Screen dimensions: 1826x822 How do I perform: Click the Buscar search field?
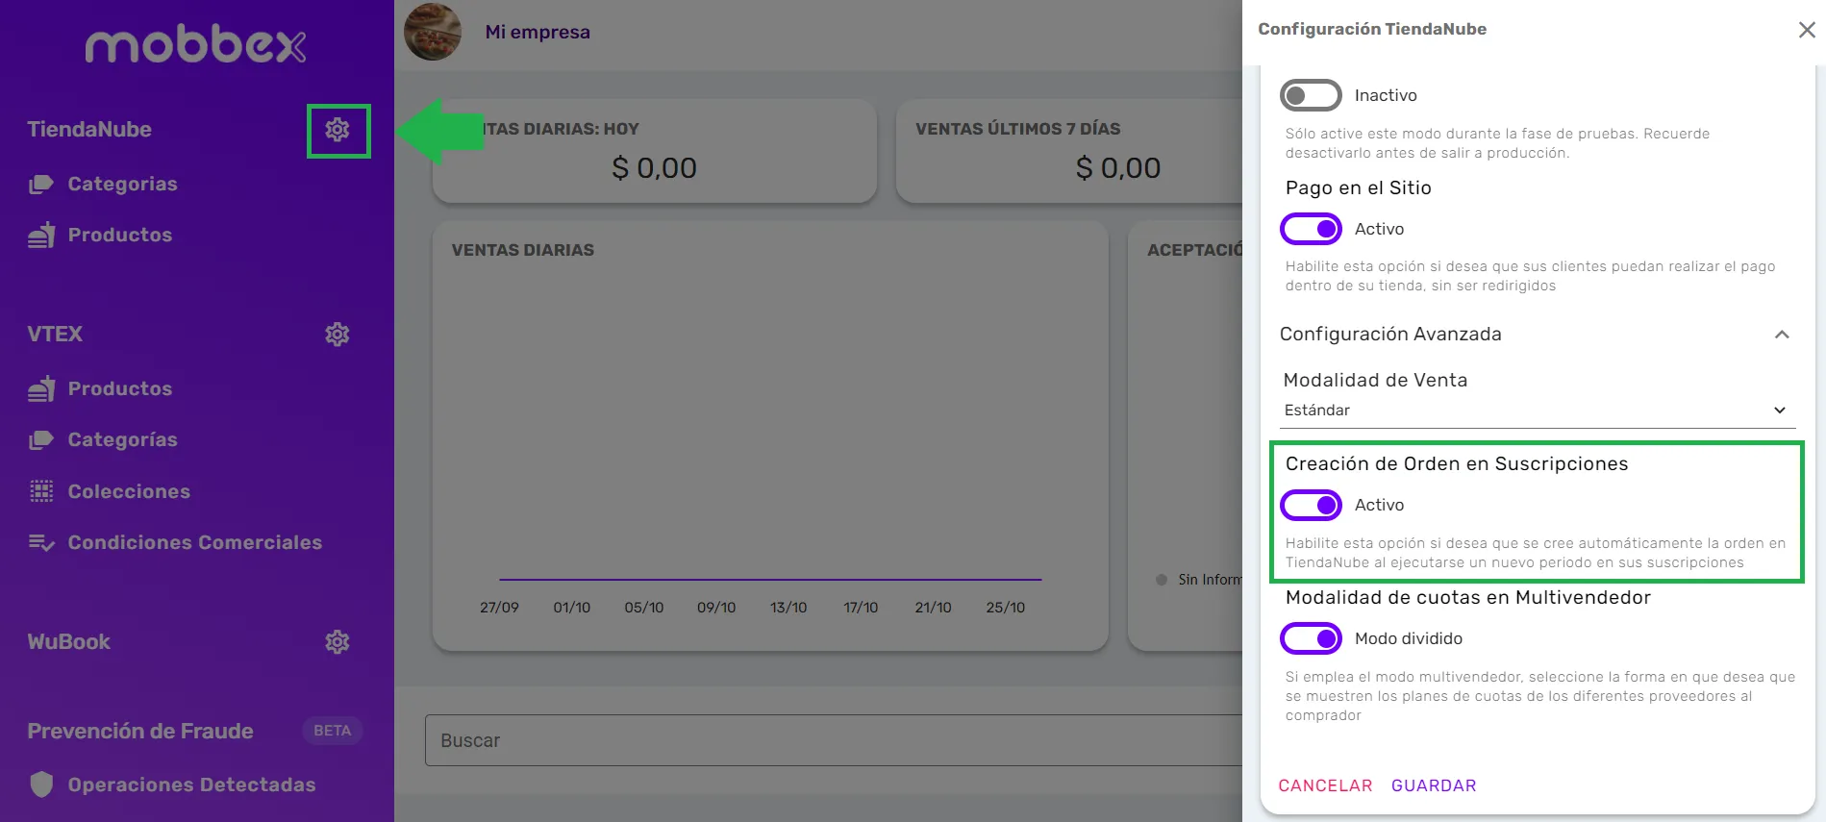834,740
